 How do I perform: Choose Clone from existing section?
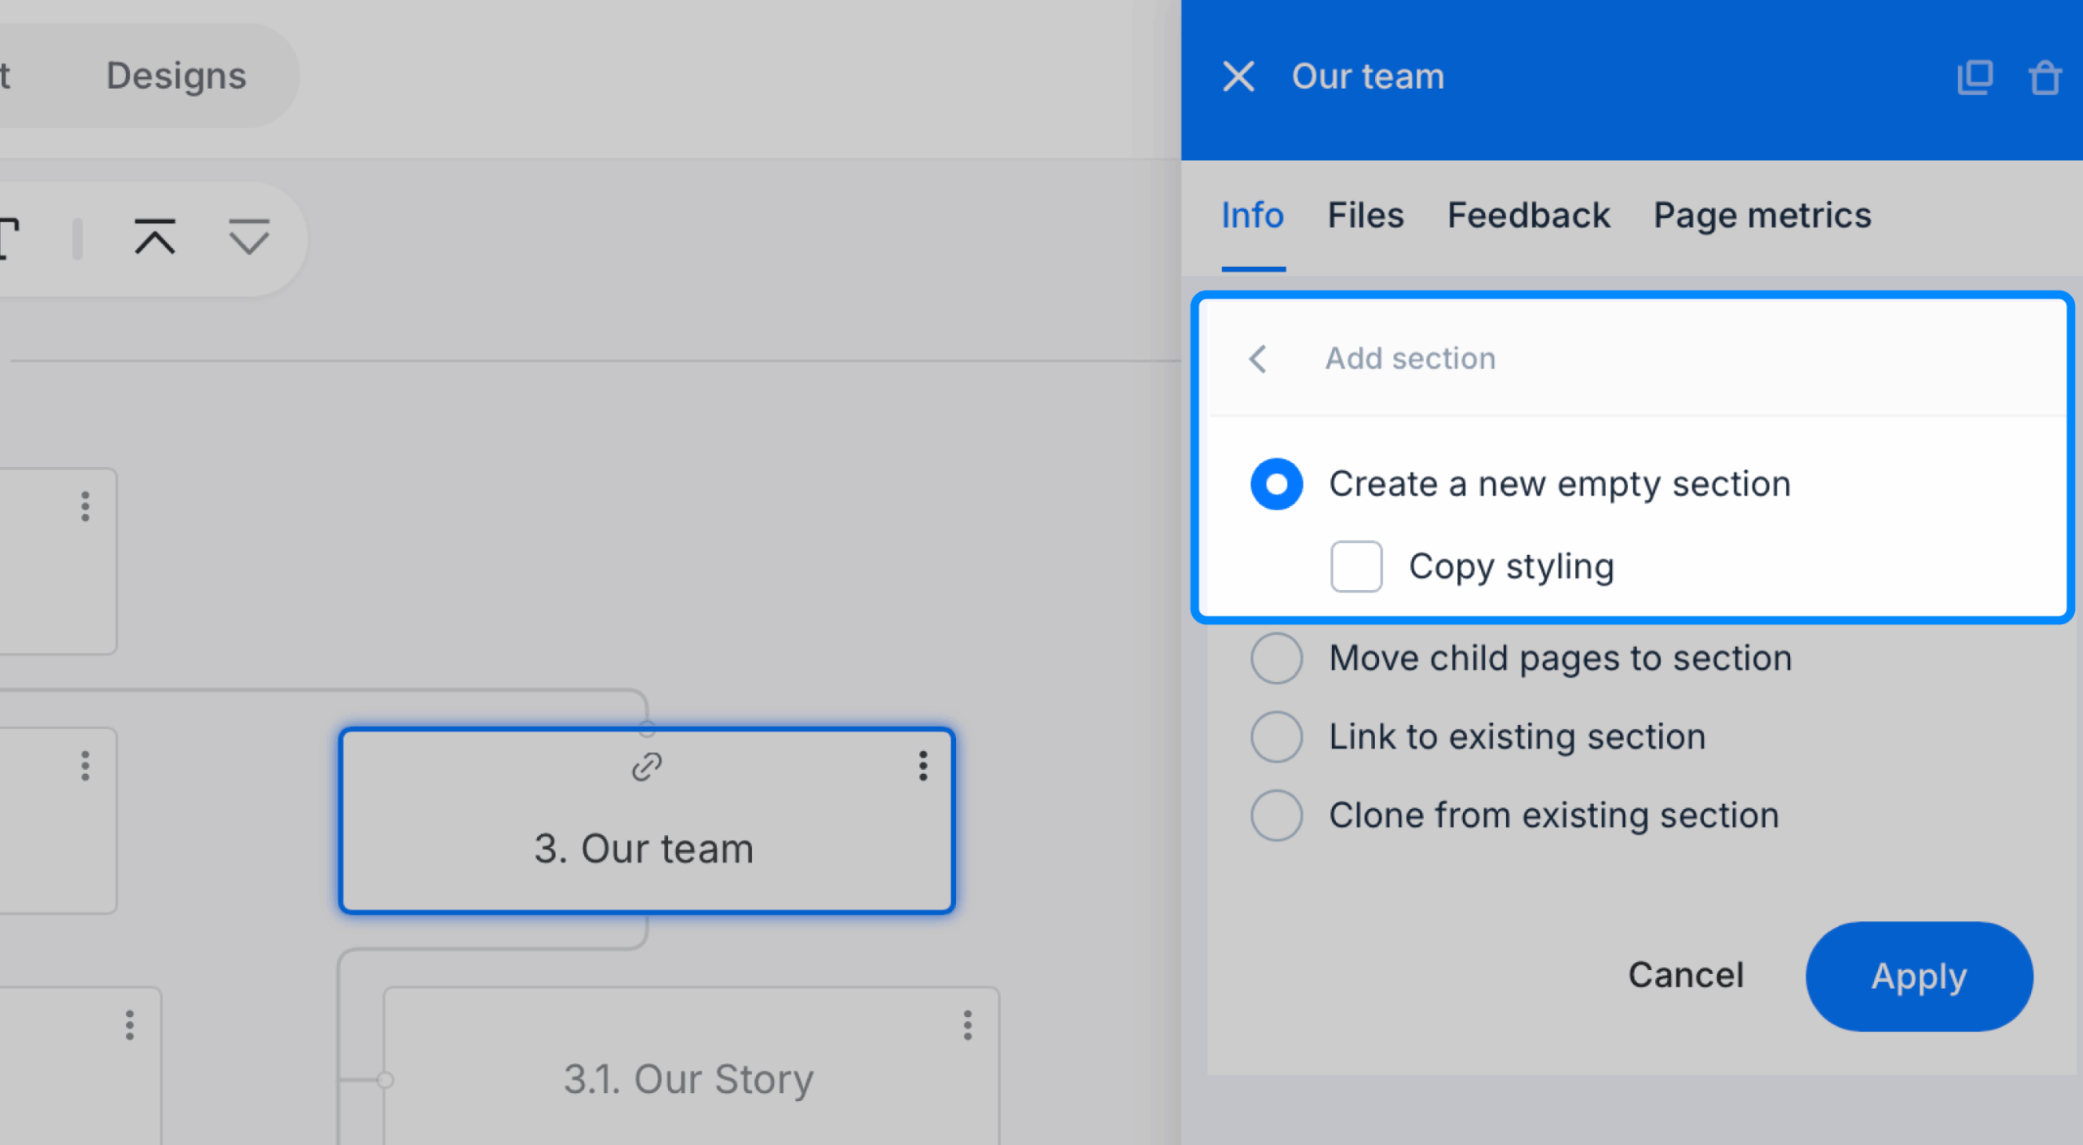click(1276, 815)
